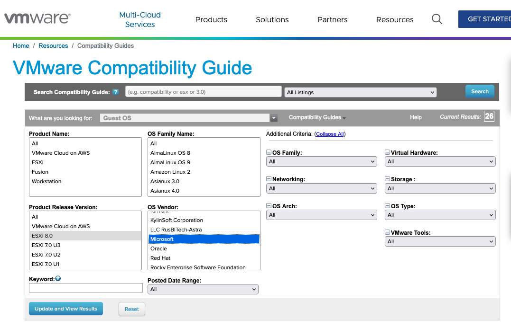511x328 pixels.
Task: Click the Collapse All link
Action: pyautogui.click(x=329, y=133)
